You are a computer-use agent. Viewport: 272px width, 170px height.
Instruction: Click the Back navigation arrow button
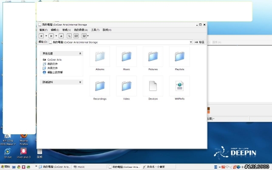41,36
